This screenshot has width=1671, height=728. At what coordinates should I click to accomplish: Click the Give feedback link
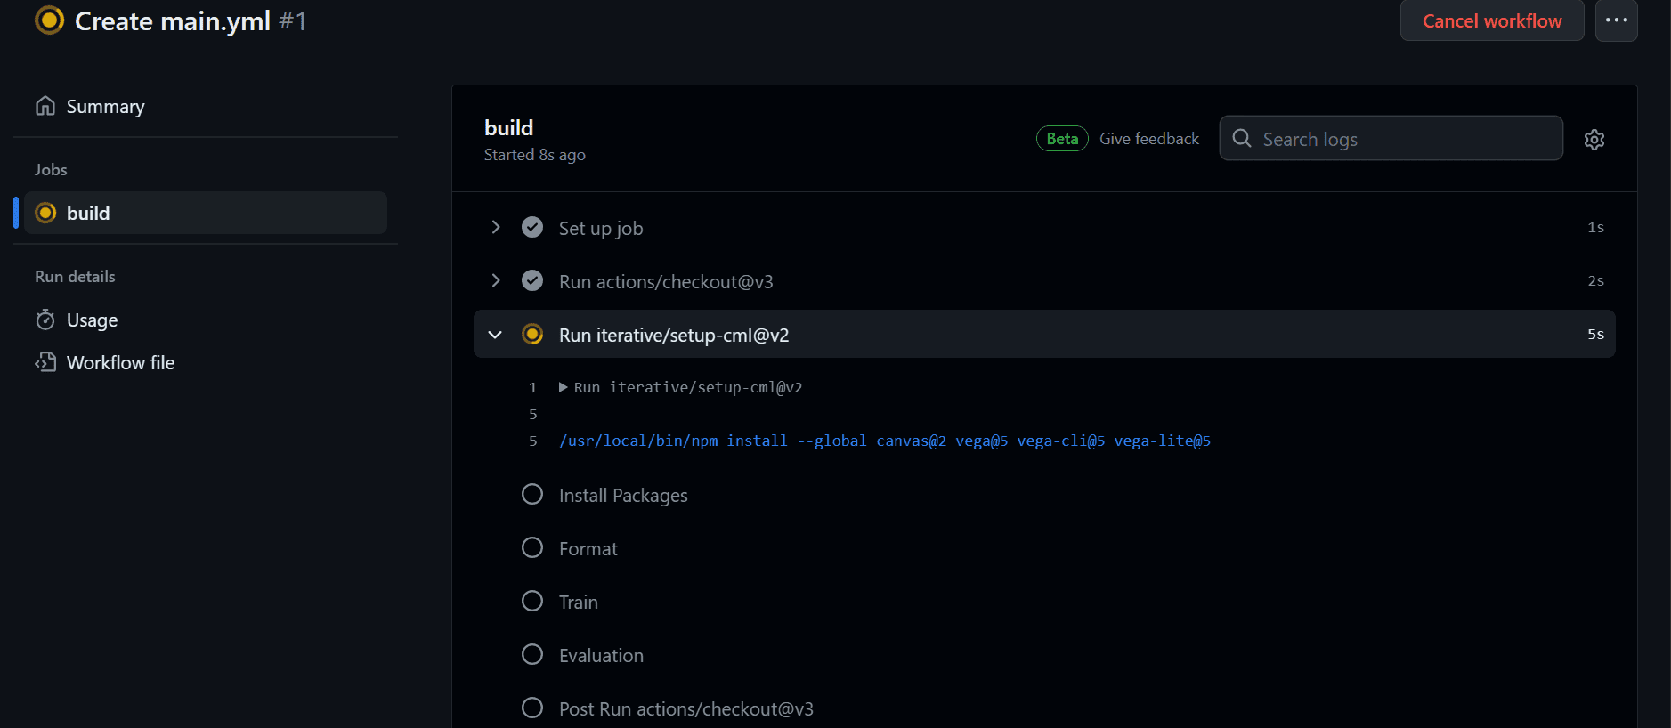click(x=1149, y=139)
